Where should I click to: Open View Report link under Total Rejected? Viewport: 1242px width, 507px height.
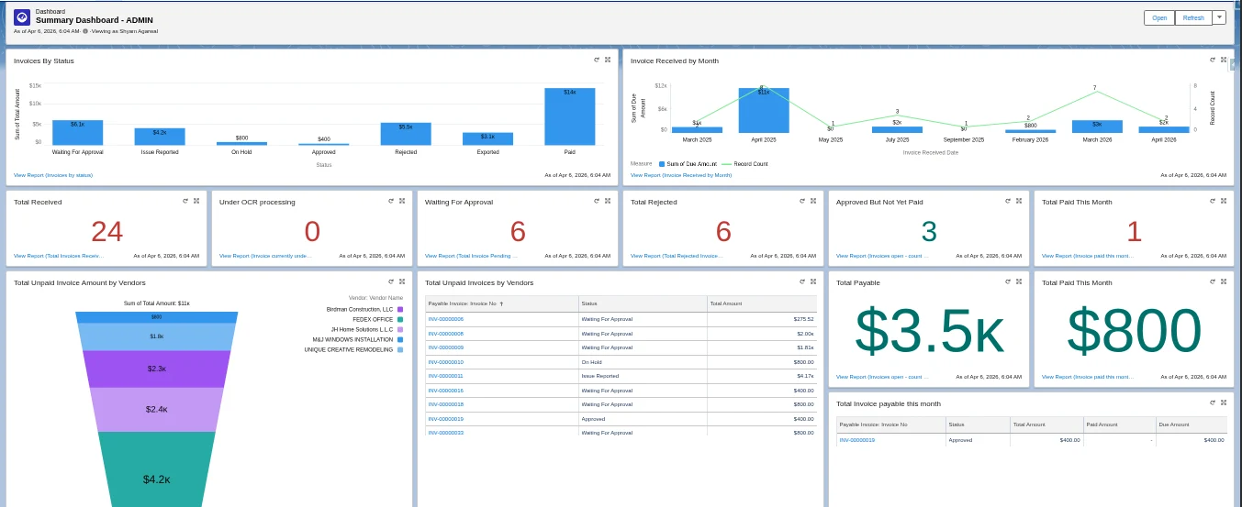[x=677, y=256]
